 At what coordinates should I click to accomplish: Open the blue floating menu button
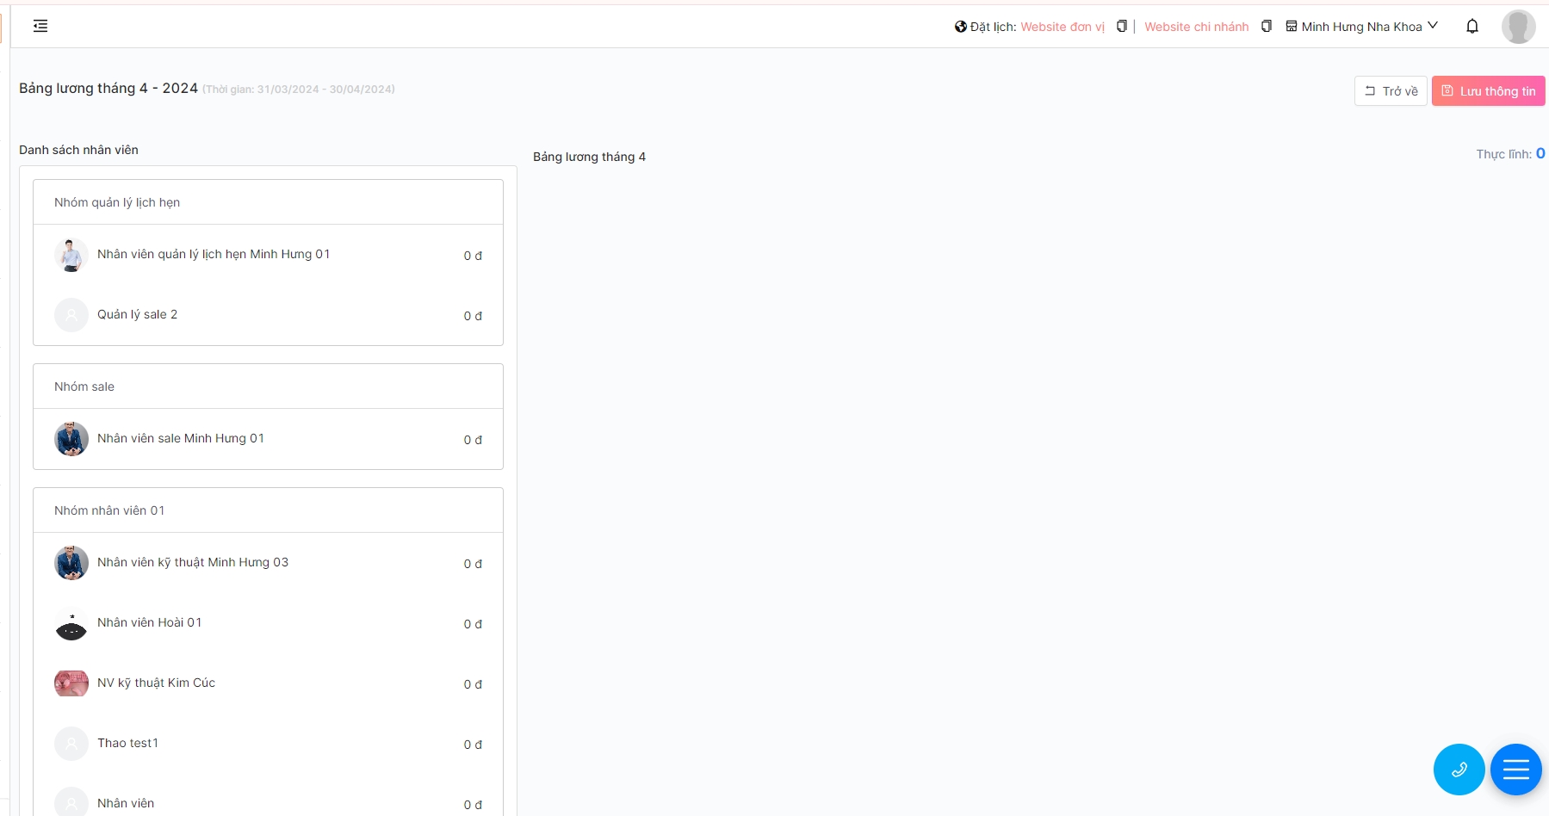(1515, 770)
